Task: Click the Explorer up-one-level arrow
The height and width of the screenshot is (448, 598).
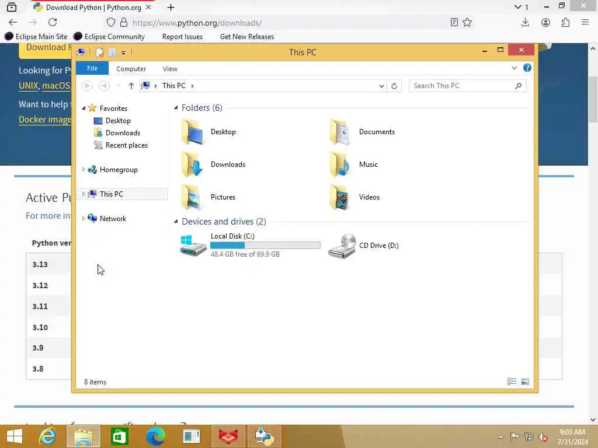Action: tap(131, 86)
